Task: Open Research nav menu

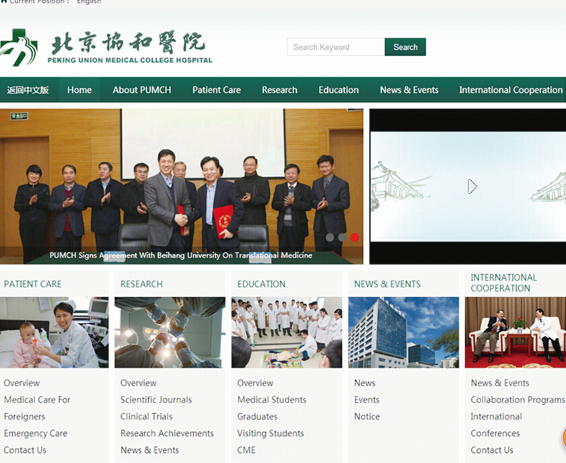Action: [280, 90]
